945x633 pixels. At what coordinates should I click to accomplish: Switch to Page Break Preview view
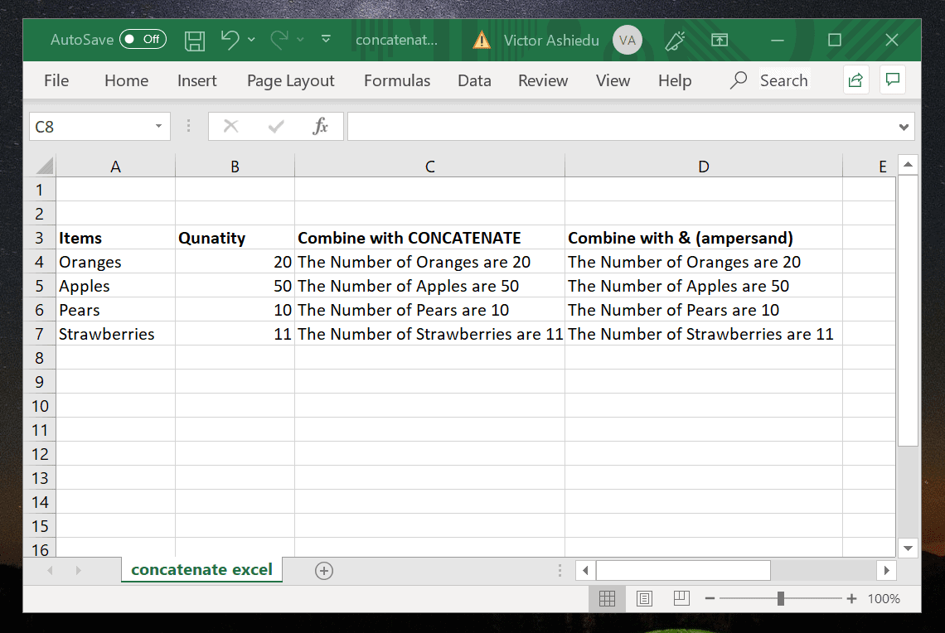681,598
